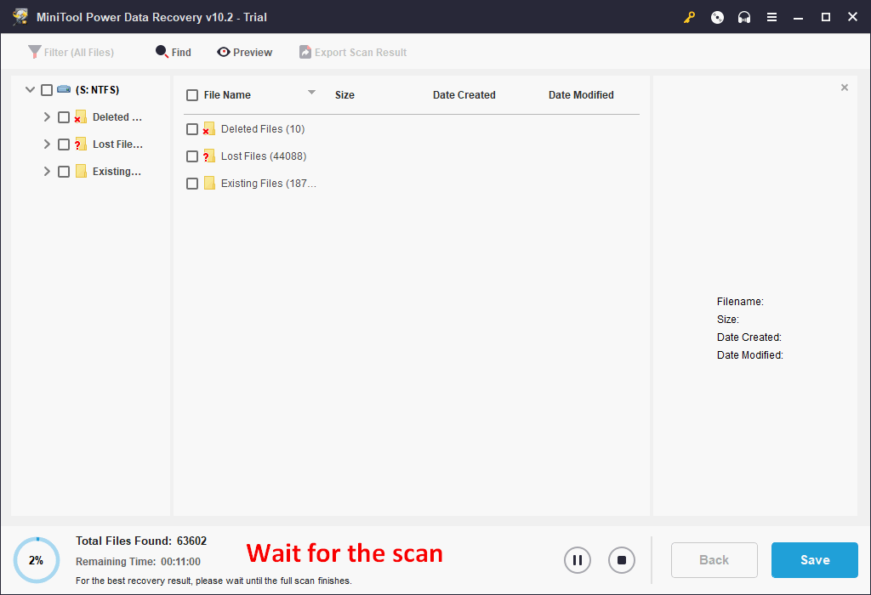Check the S: NTFS drive checkbox
The width and height of the screenshot is (871, 595).
47,90
